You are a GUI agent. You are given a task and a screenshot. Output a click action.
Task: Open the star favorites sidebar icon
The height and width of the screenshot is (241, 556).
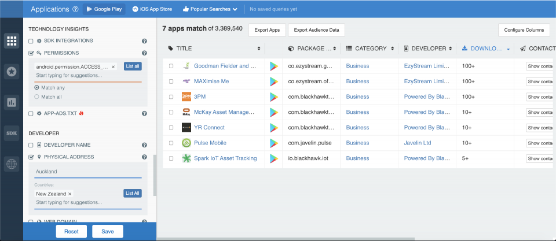(x=12, y=72)
